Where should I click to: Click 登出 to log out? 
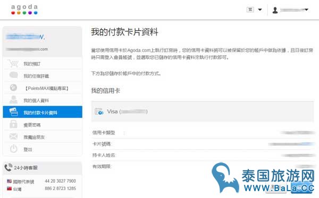[x=43, y=149]
